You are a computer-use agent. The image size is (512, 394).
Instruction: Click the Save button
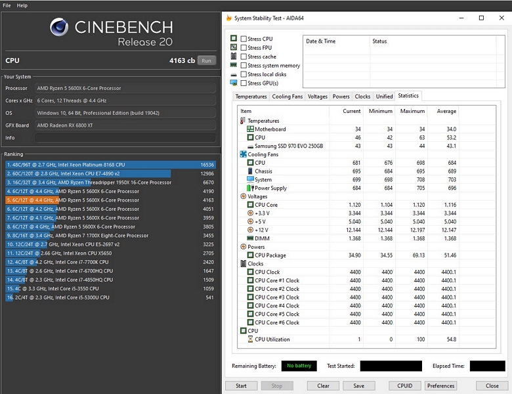click(359, 386)
